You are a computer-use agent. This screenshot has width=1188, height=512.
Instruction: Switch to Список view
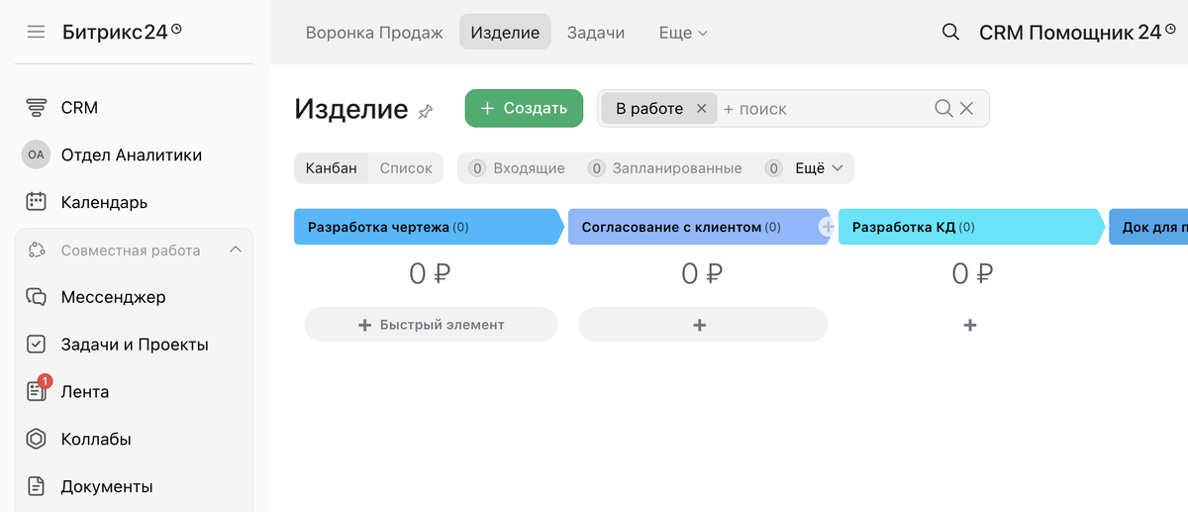click(x=406, y=168)
